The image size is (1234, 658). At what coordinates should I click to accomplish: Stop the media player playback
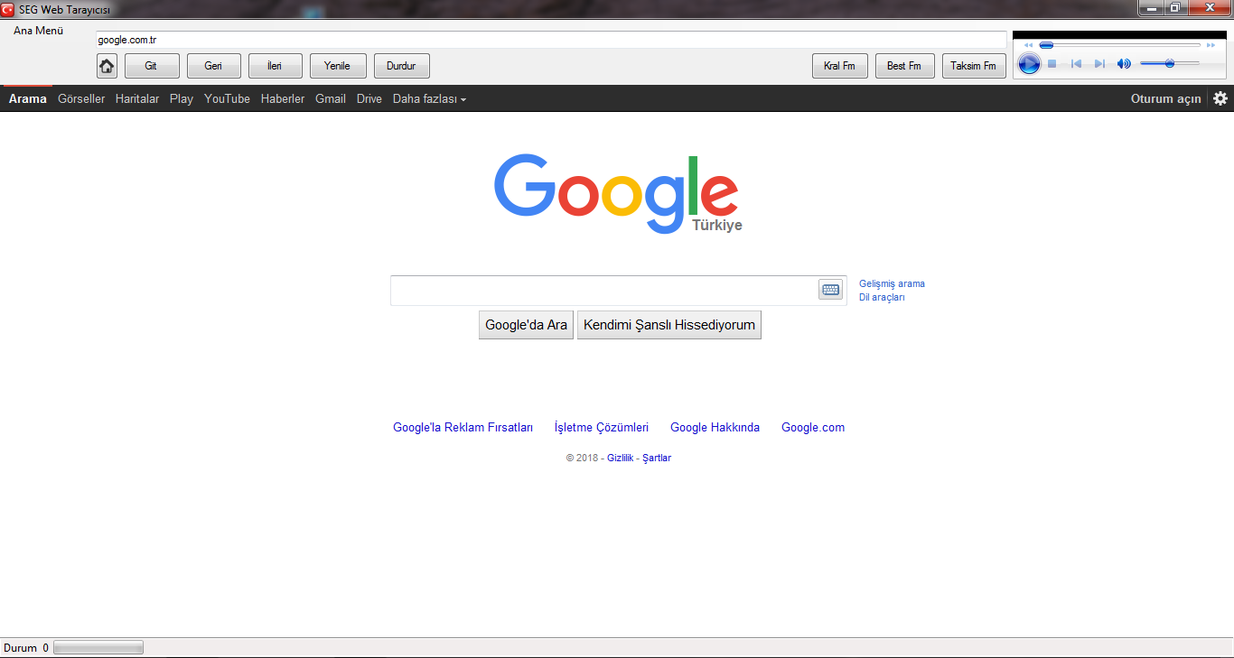(1052, 64)
